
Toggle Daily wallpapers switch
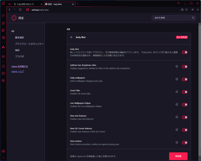coord(185,79)
